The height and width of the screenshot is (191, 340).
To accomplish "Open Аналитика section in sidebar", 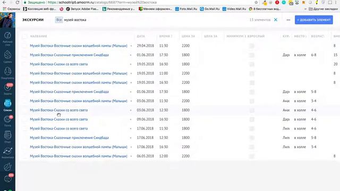I will tap(7, 152).
